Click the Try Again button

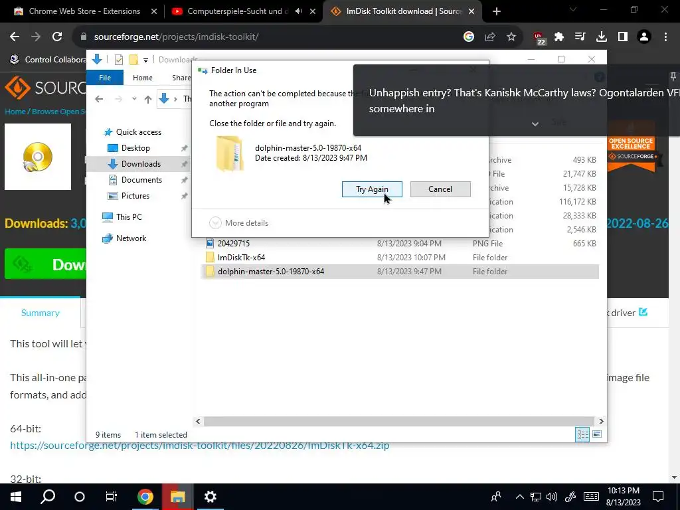pyautogui.click(x=372, y=189)
